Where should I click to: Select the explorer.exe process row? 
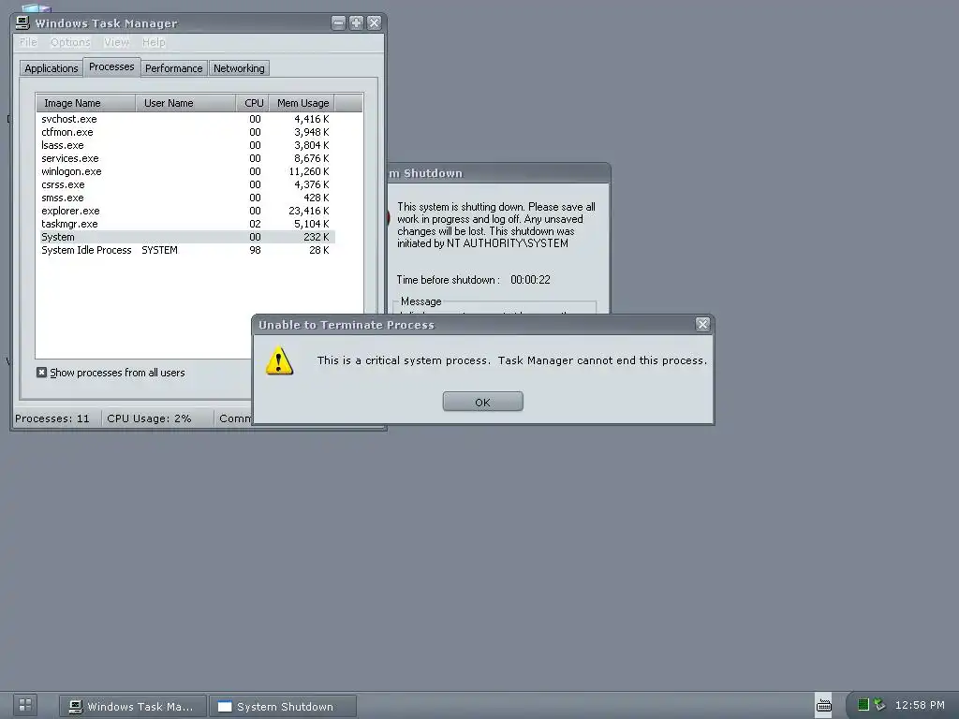tap(187, 211)
